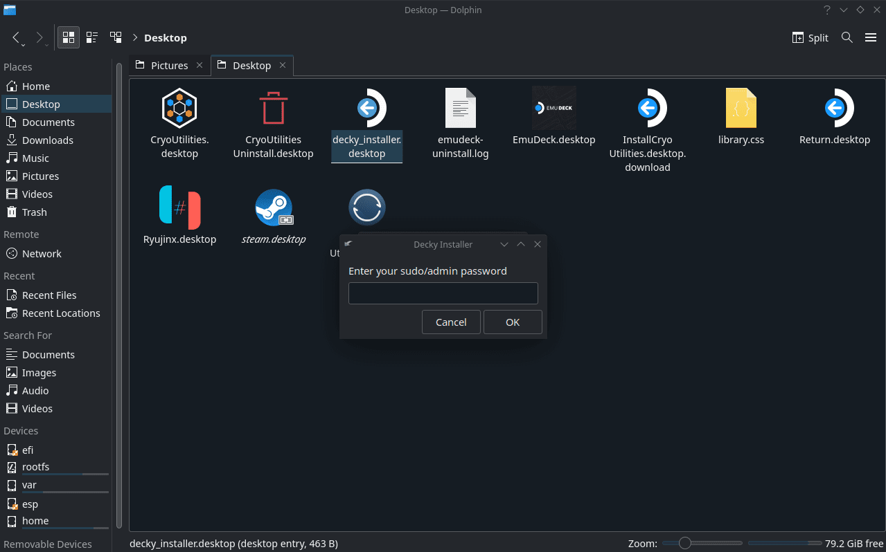Select the decky_installer.desktop icon
886x552 pixels.
point(367,109)
